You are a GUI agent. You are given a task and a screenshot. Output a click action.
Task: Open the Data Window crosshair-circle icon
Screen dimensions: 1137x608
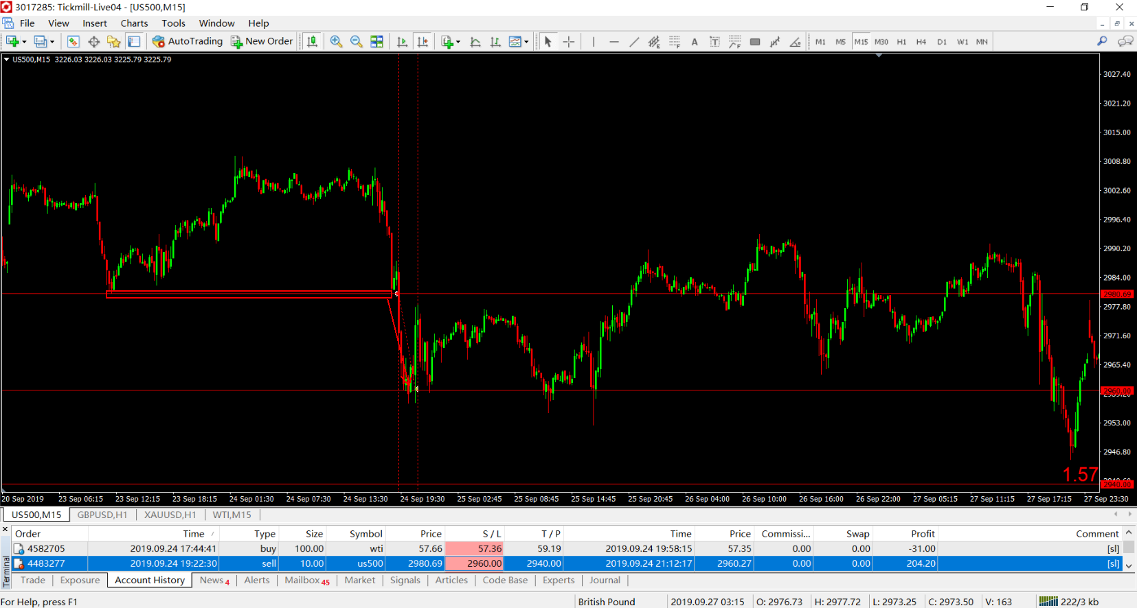(x=94, y=42)
